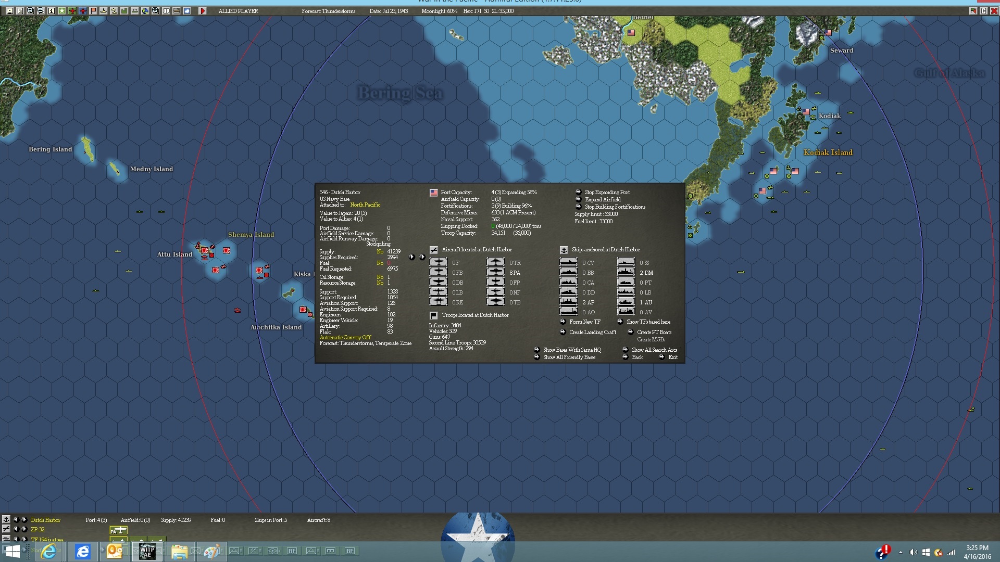Viewport: 1000px width, 562px height.
Task: Select the DM ship silhouette icon
Action: point(626,272)
